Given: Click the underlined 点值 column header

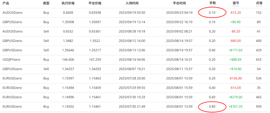Looking at the screenshot, I should click(x=259, y=3).
